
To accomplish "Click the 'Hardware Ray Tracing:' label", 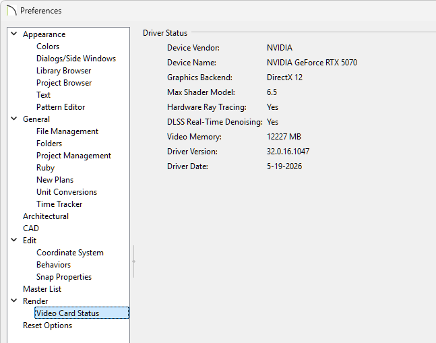I will (x=207, y=107).
